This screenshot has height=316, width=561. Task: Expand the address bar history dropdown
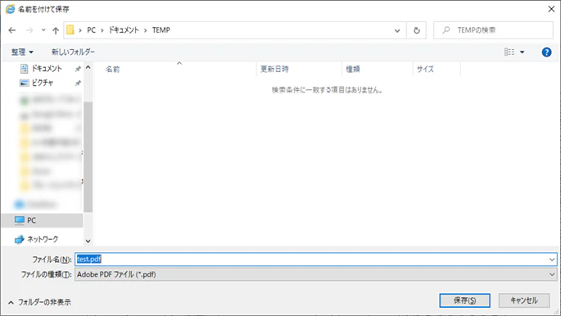(x=397, y=31)
